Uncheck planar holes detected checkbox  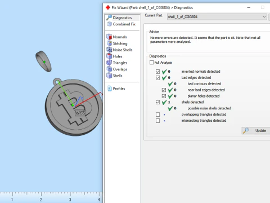pyautogui.click(x=164, y=96)
